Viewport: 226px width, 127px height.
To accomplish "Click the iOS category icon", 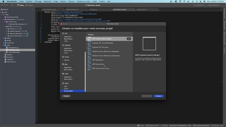I will point(63,34).
